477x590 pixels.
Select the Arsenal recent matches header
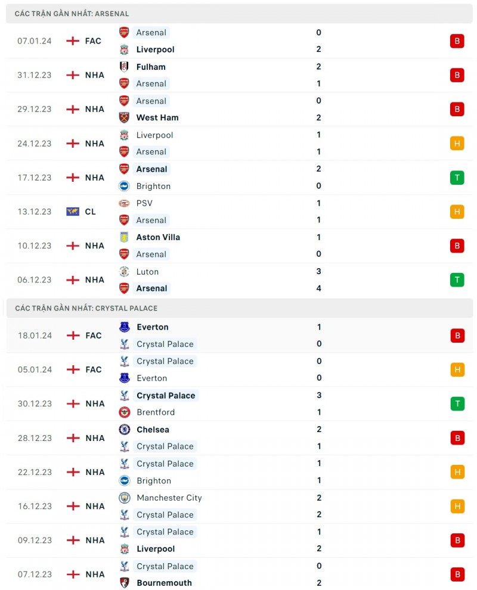click(x=72, y=14)
